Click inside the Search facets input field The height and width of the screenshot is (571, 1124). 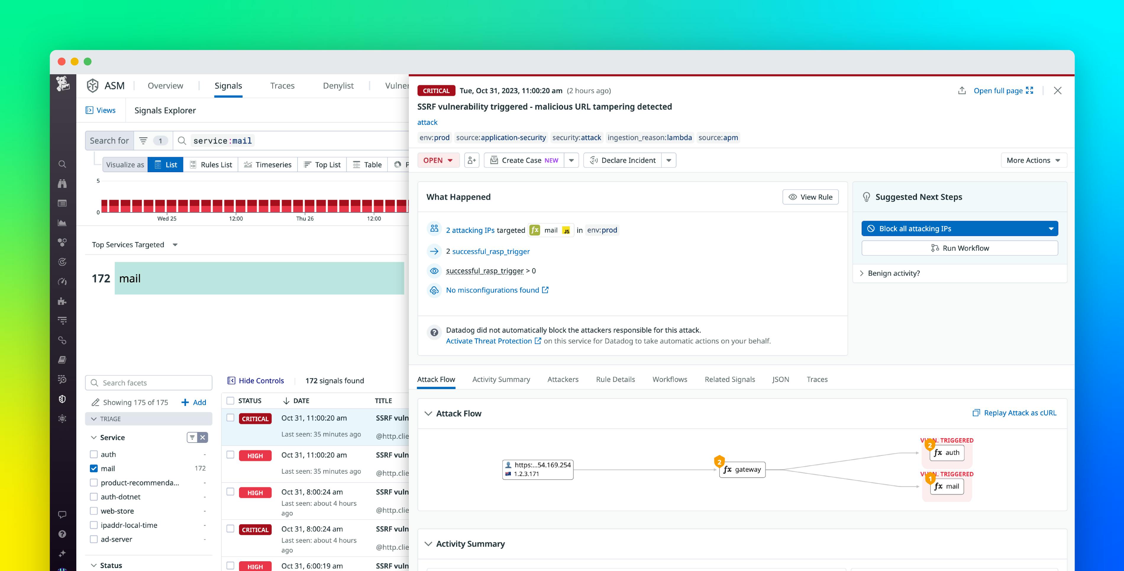148,383
